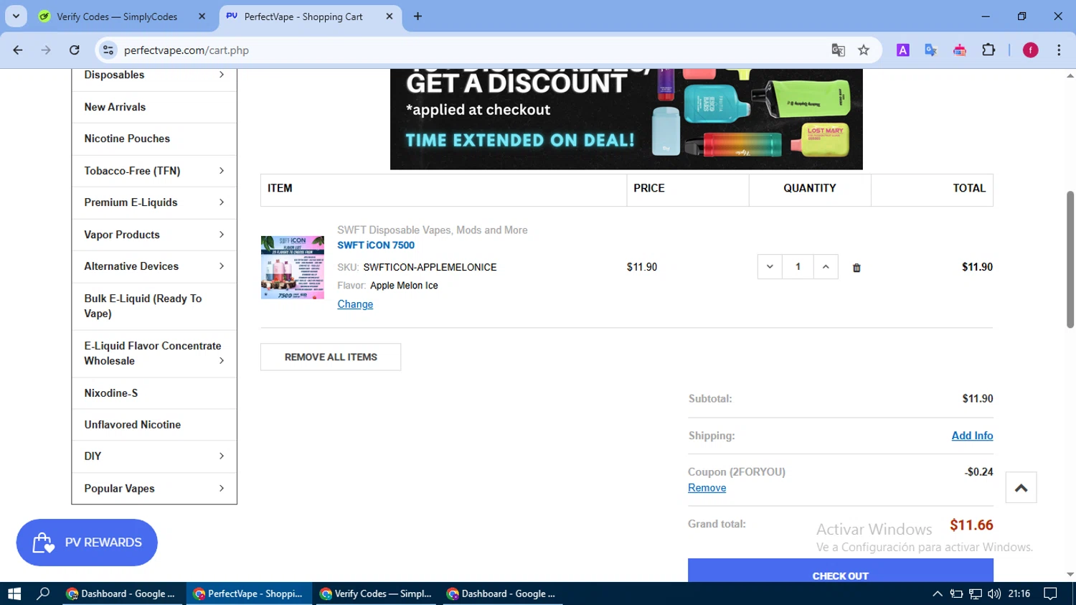The image size is (1076, 605).
Task: Expand Alternative Devices chevron
Action: pyautogui.click(x=222, y=266)
